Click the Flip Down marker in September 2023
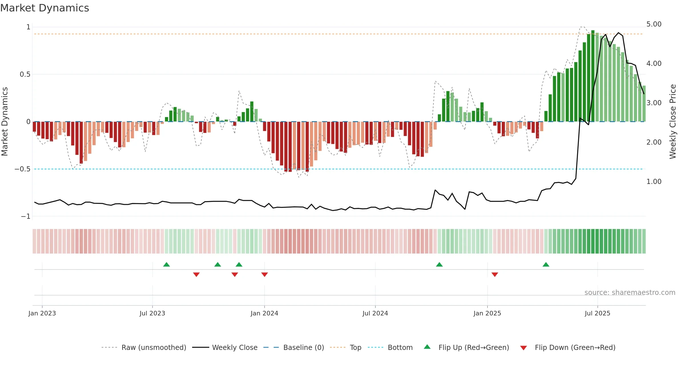685x385 pixels. tap(196, 274)
